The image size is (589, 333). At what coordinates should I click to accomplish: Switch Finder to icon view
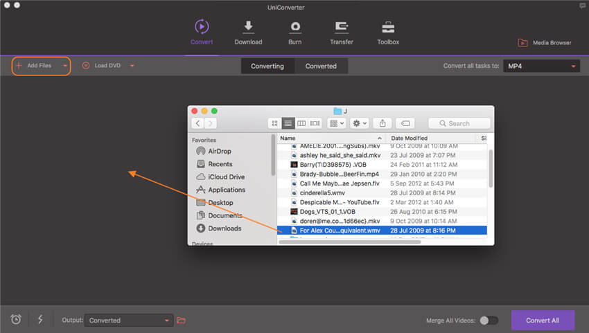(274, 123)
